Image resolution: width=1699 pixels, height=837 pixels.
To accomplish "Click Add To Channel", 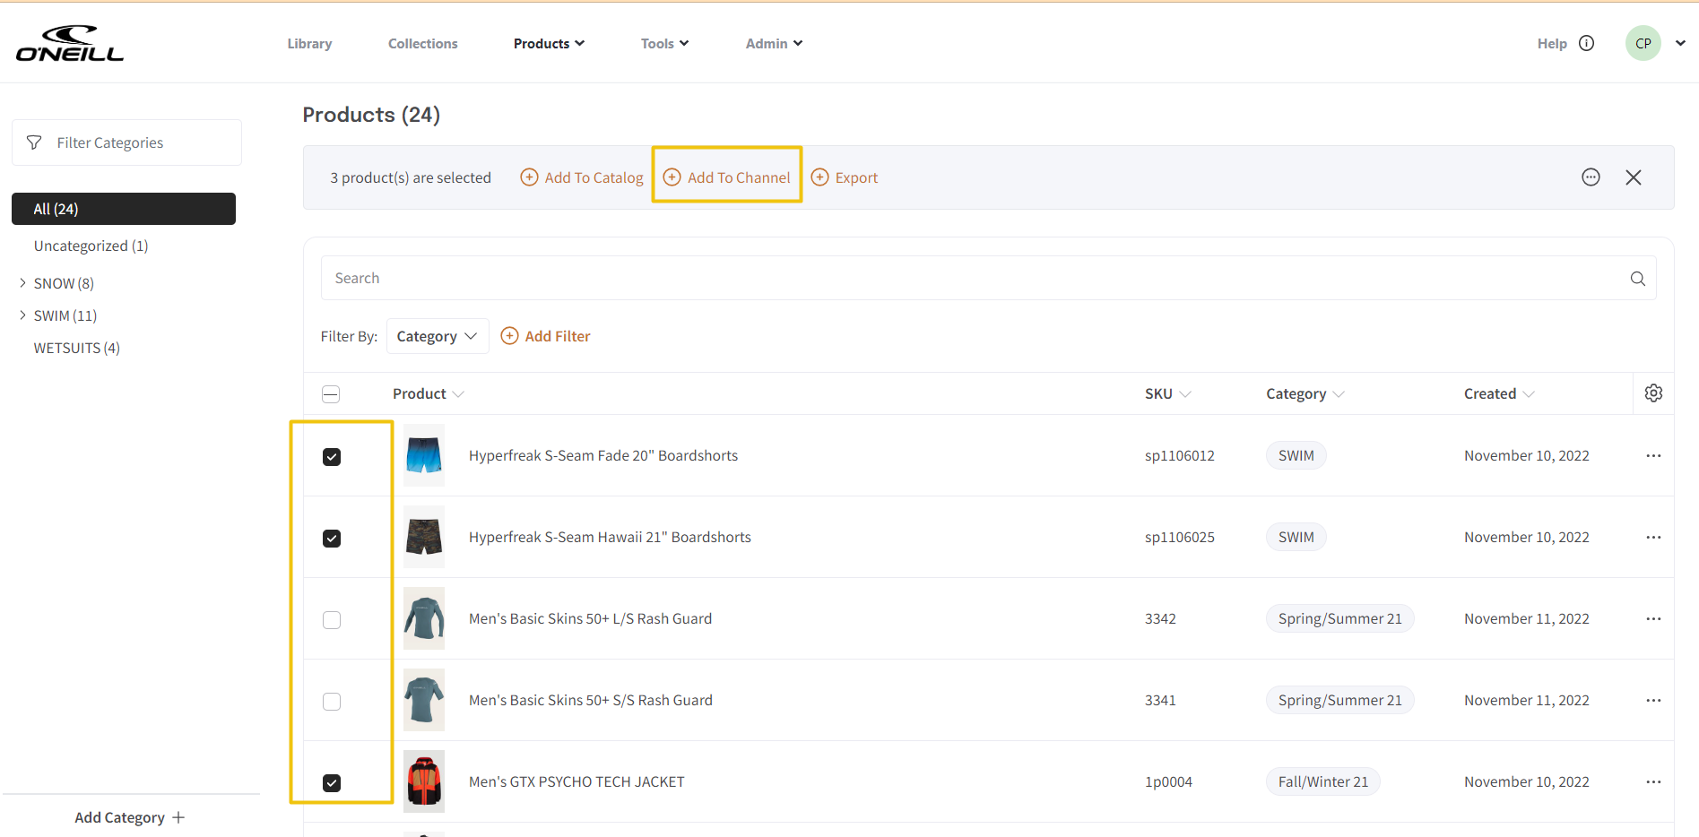I will tap(727, 177).
